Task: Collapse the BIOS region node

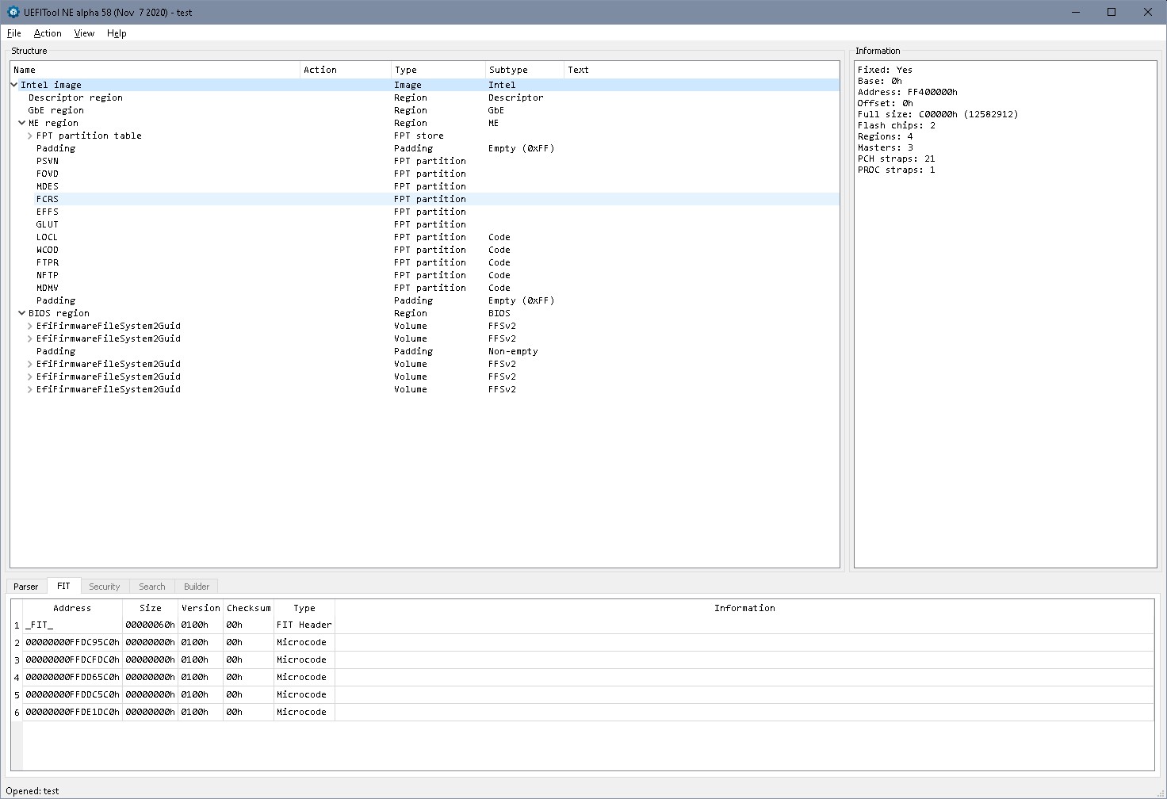Action: click(22, 313)
